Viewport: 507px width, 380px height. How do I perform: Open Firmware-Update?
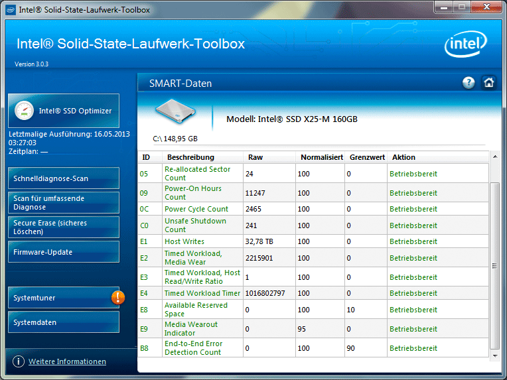pos(64,252)
